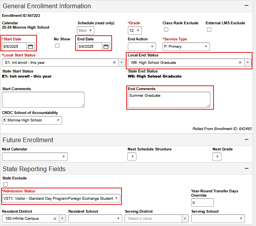This screenshot has width=256, height=226.
Task: Open the Admission Status dropdown
Action: [x=61, y=199]
